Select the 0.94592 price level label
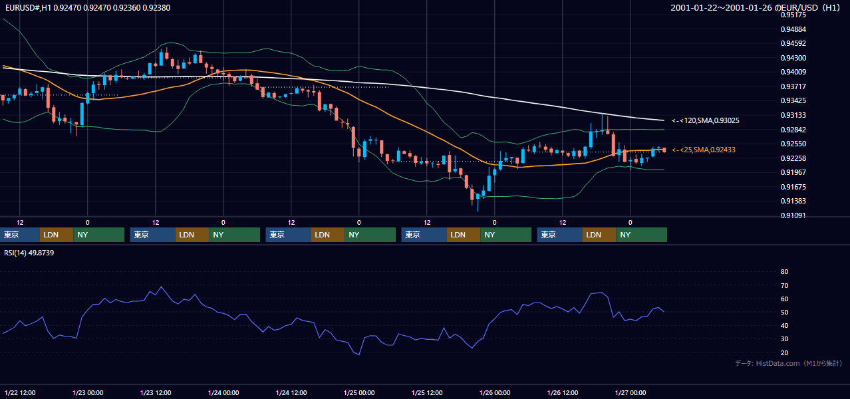 coord(793,44)
